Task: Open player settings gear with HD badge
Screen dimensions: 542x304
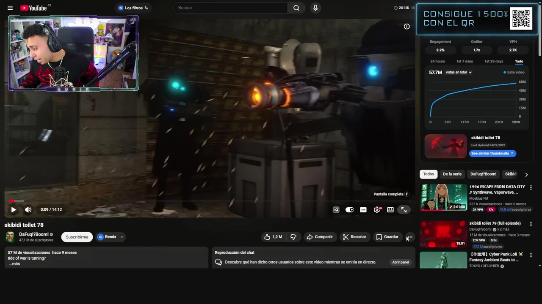Action: click(x=377, y=209)
